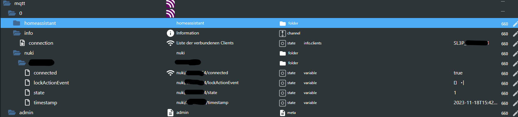Open the admin folder
Screen dimensions: 518x117
click(12, 112)
